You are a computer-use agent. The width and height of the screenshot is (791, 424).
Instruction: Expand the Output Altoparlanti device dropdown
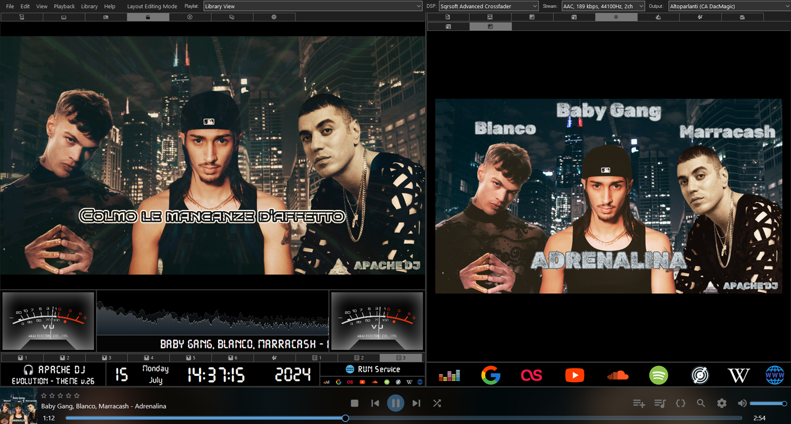coord(729,6)
